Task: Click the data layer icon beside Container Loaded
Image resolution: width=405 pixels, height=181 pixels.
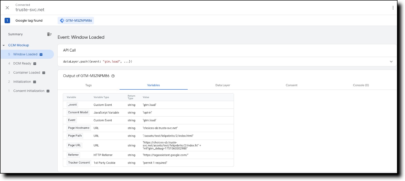Action: click(x=44, y=73)
